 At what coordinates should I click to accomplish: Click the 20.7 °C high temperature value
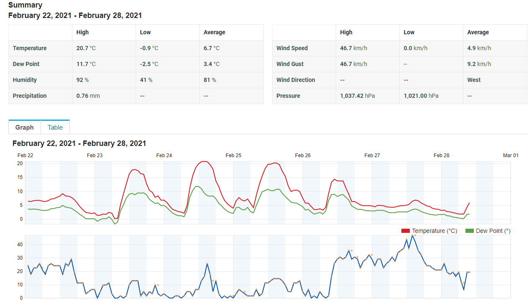pyautogui.click(x=86, y=48)
